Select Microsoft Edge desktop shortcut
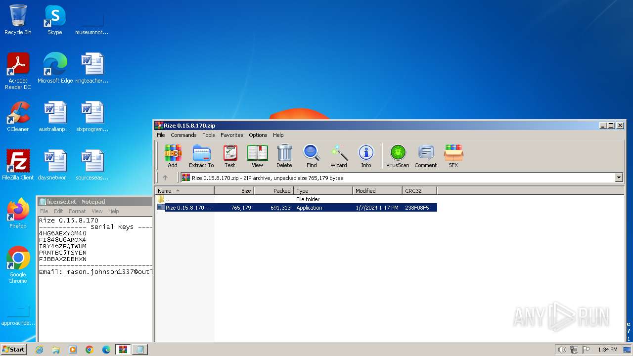This screenshot has width=633, height=356. pyautogui.click(x=55, y=68)
